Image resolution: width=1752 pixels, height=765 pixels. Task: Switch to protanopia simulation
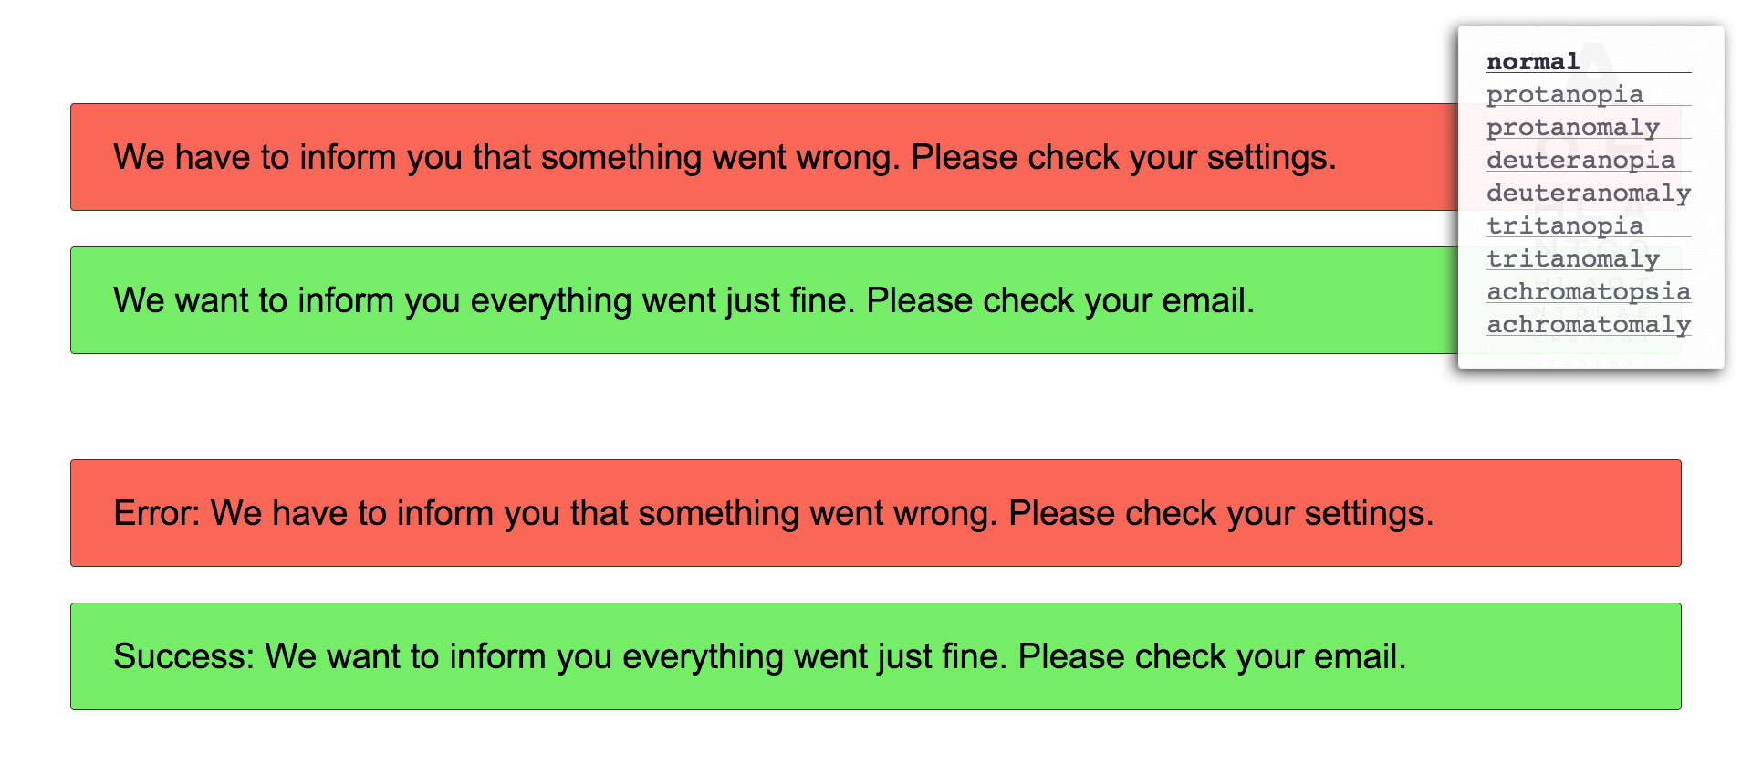coord(1565,94)
